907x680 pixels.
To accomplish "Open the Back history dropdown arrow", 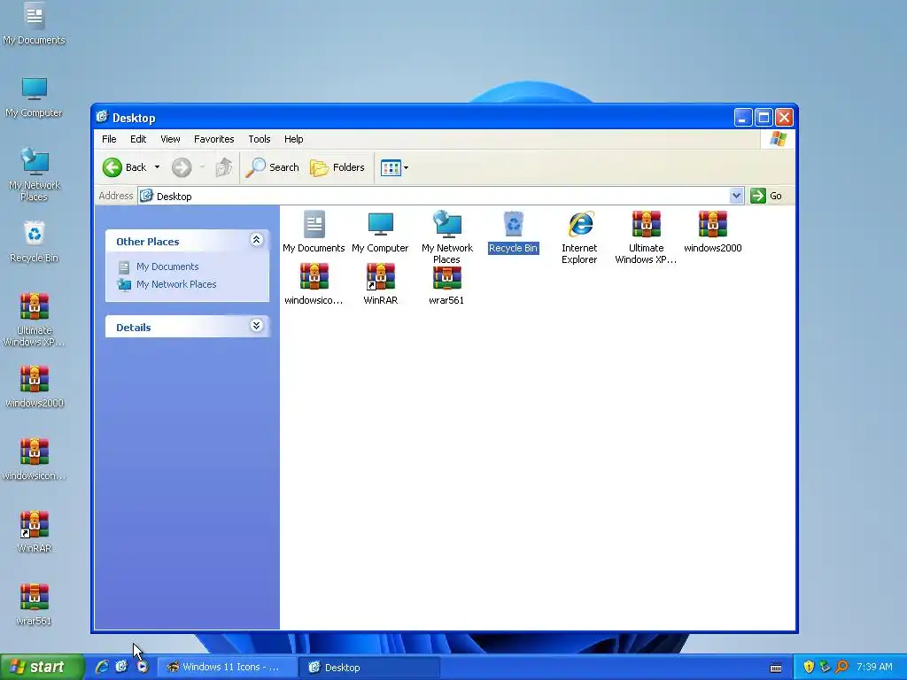I will pyautogui.click(x=157, y=167).
